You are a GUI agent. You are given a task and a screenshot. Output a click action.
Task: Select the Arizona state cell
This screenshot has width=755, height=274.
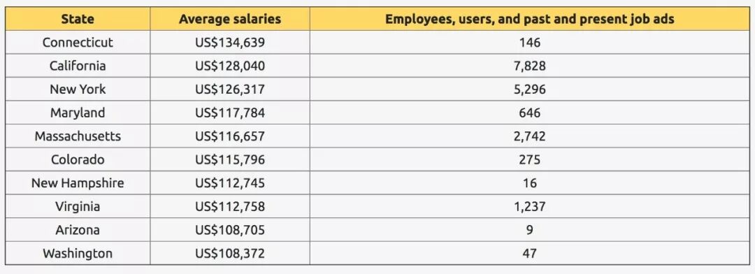[78, 230]
